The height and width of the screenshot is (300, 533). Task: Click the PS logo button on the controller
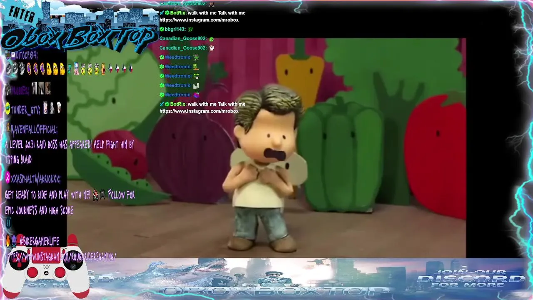(46, 273)
